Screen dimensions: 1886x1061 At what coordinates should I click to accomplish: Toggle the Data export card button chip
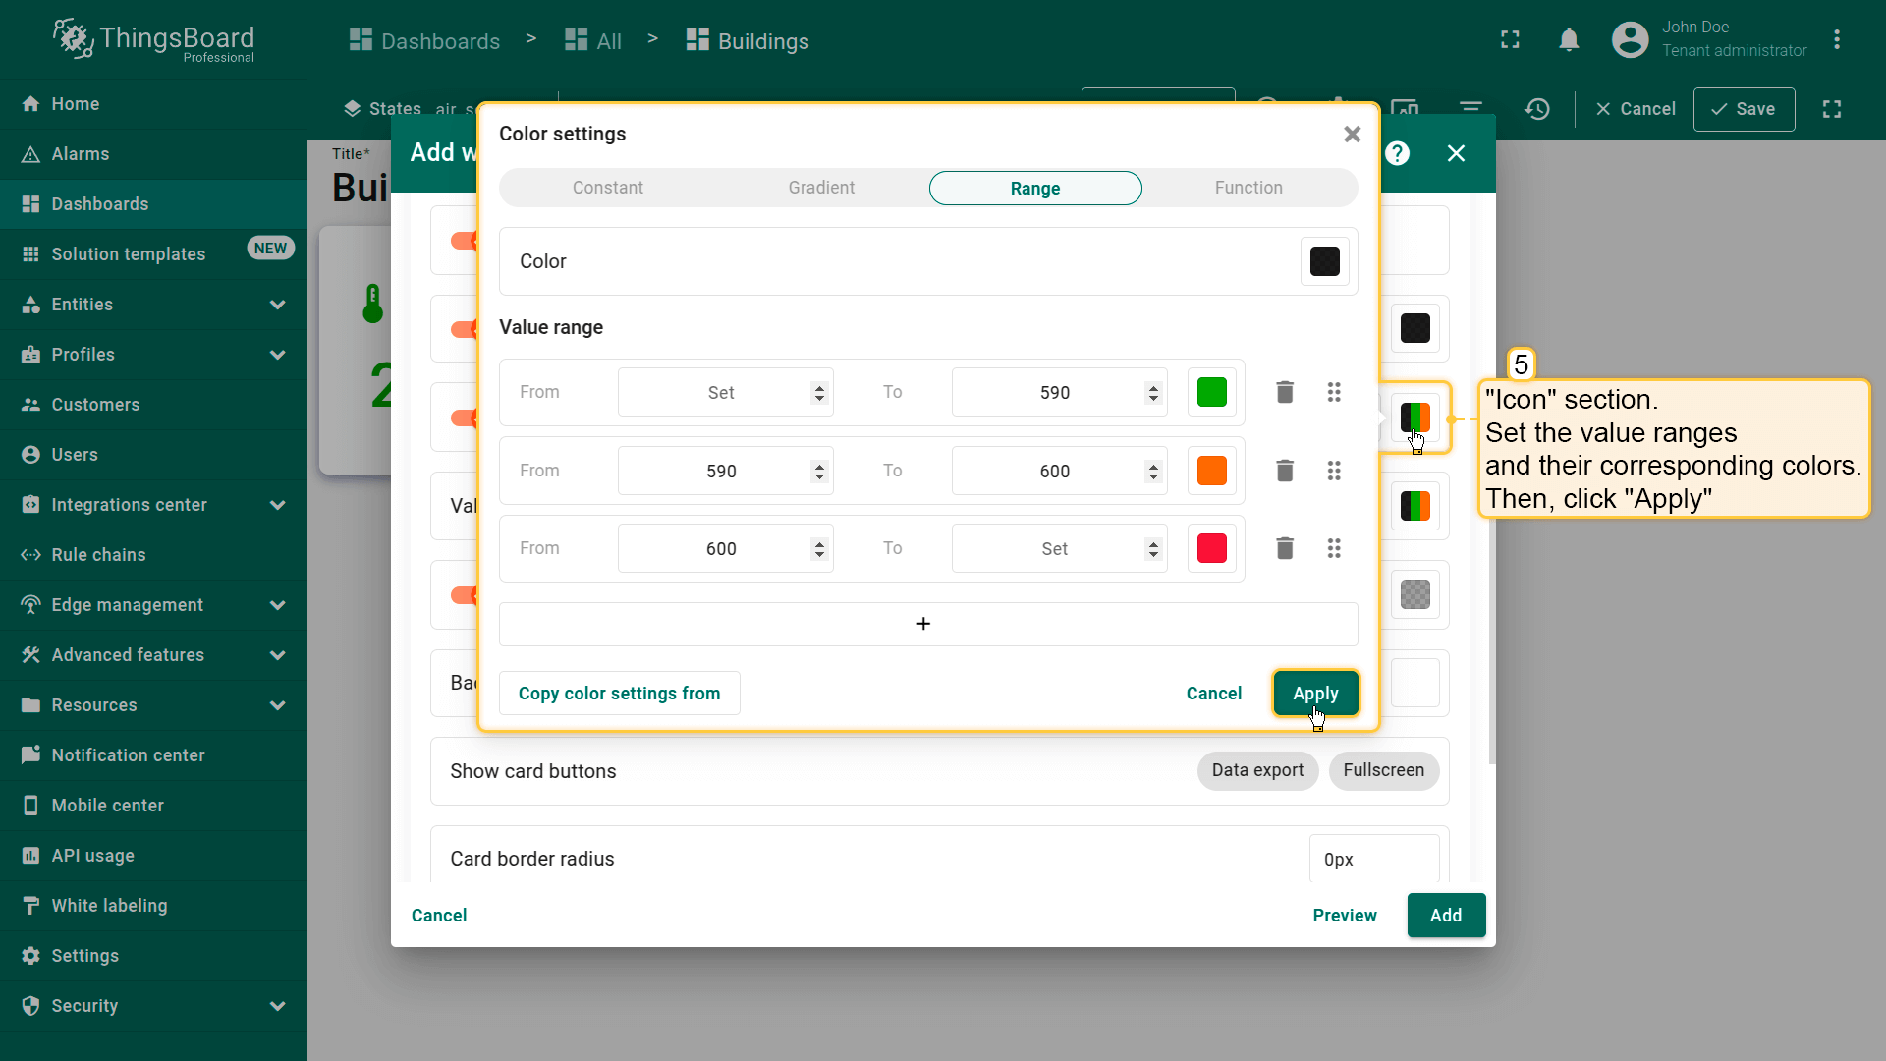1256,770
